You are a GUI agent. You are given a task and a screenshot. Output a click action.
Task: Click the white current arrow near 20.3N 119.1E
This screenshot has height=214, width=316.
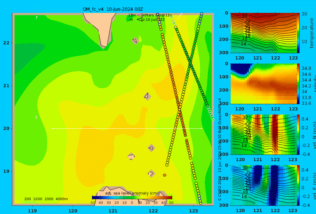(x=36, y=117)
